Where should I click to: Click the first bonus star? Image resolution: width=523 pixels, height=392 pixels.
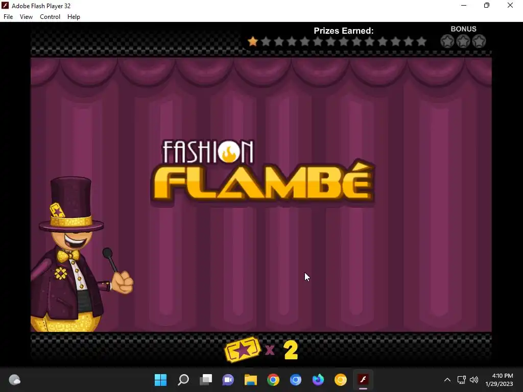click(447, 41)
